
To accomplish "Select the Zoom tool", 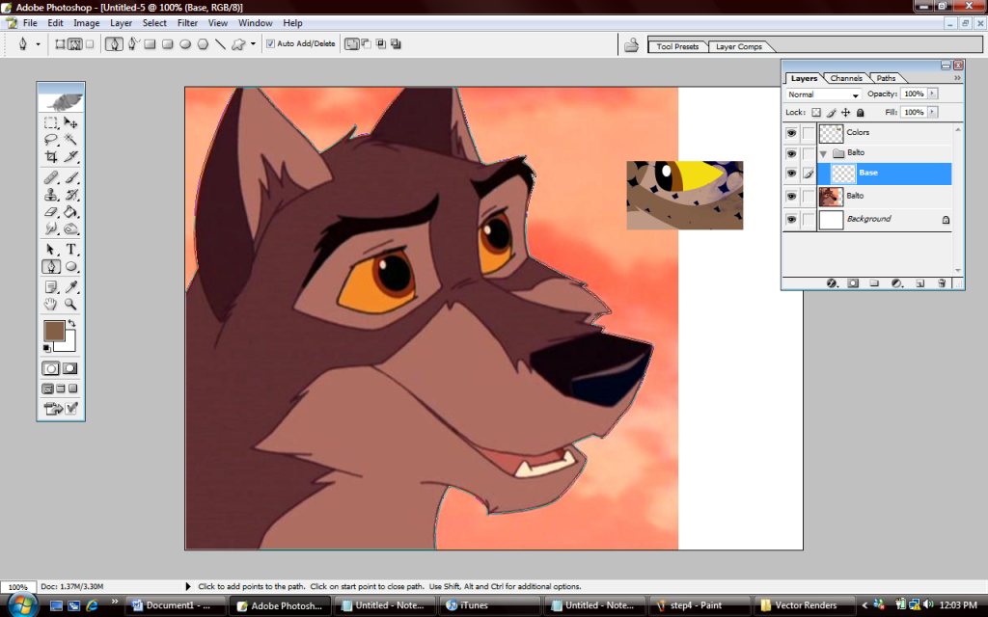I will tap(70, 305).
